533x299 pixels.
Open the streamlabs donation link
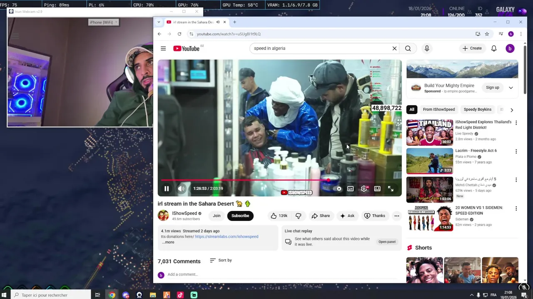click(227, 237)
